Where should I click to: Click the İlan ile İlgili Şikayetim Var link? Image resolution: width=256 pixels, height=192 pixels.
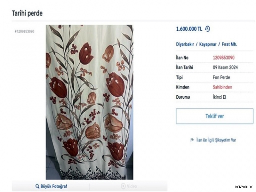point(216,140)
